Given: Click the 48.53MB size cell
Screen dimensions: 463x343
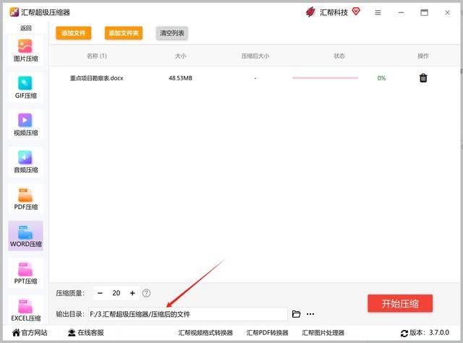Looking at the screenshot, I should point(180,78).
